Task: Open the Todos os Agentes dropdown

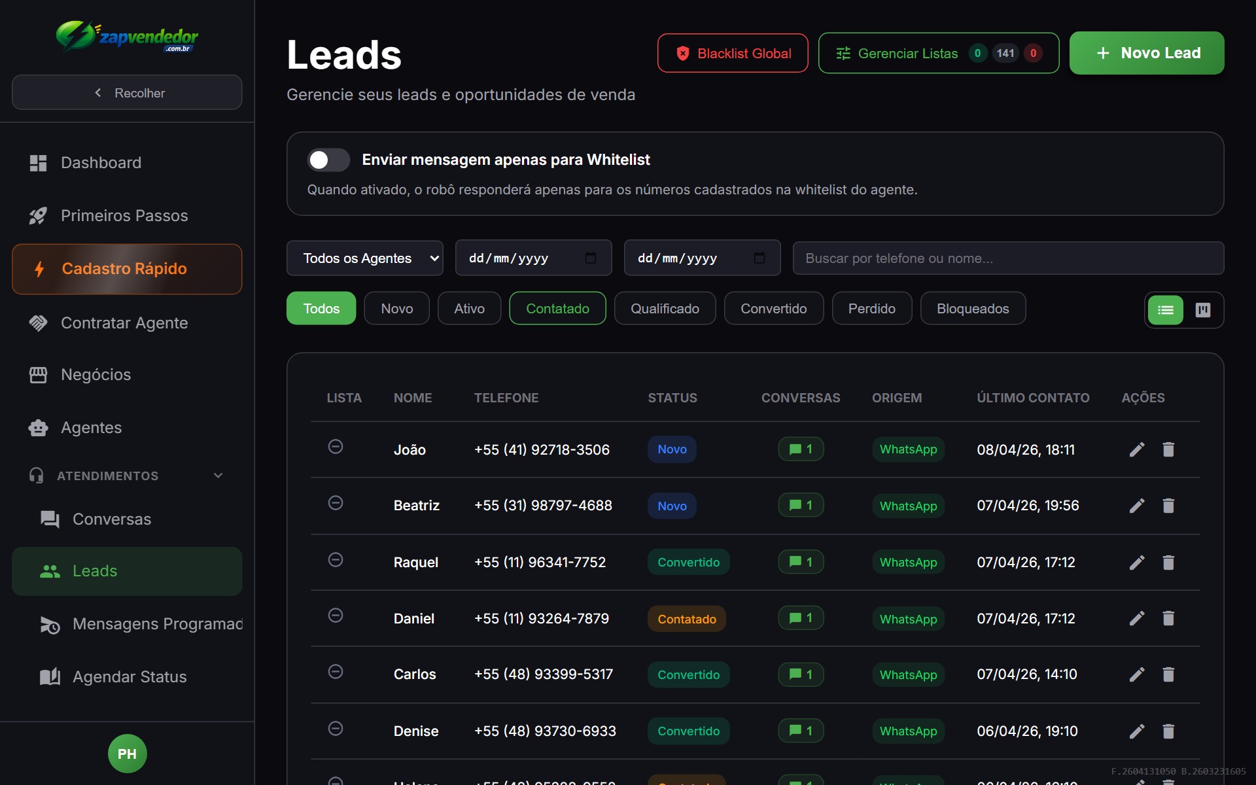Action: point(365,258)
